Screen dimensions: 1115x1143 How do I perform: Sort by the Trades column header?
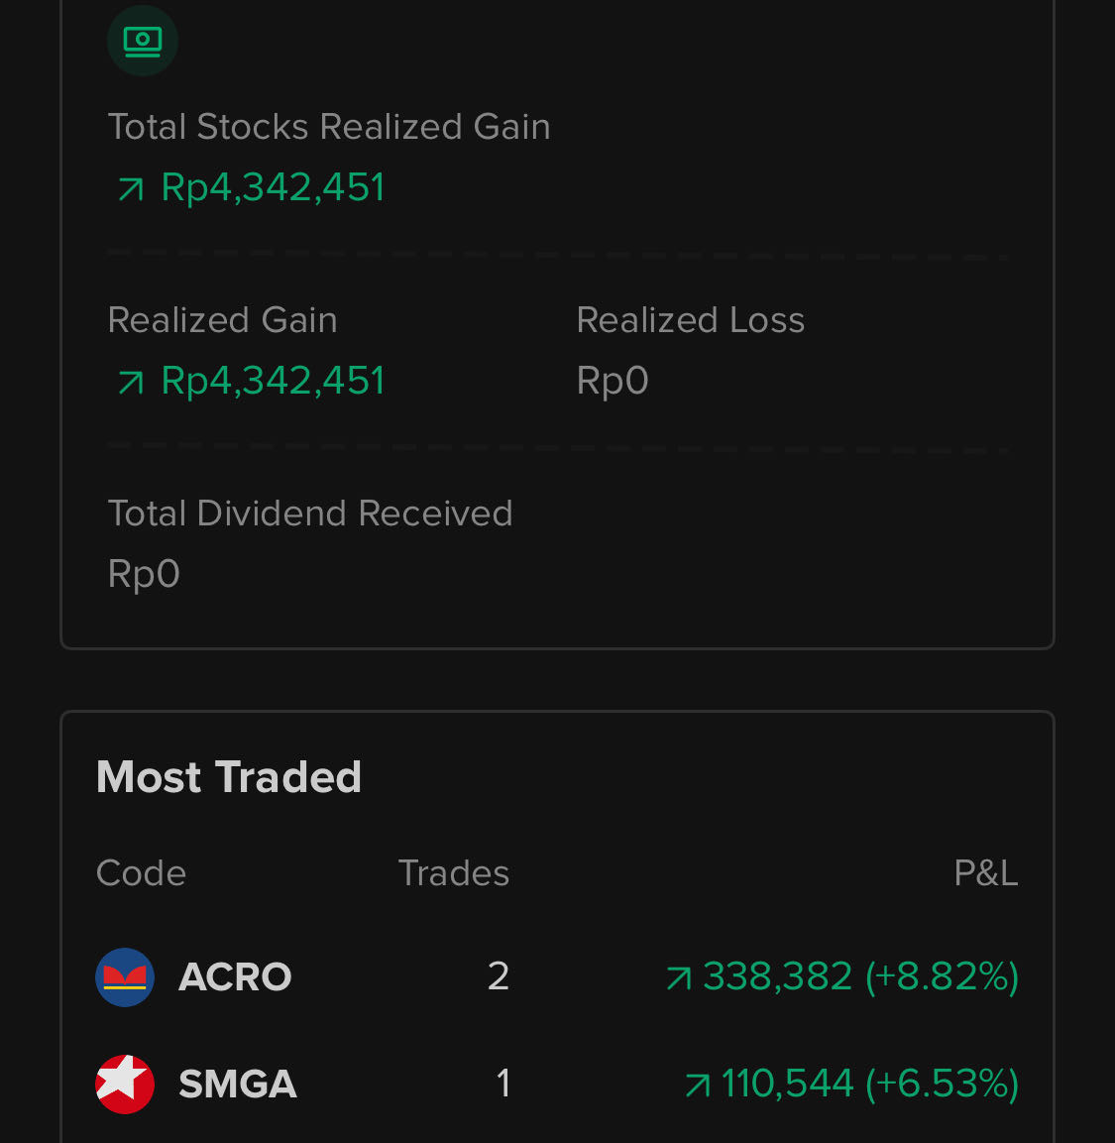pos(453,872)
